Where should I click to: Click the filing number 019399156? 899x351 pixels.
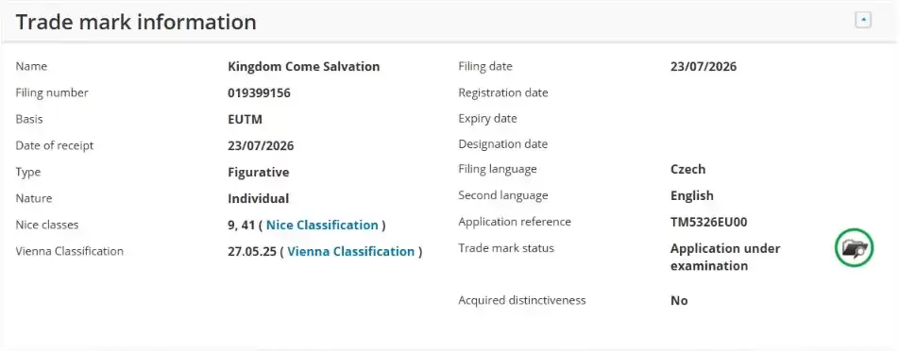click(x=259, y=92)
